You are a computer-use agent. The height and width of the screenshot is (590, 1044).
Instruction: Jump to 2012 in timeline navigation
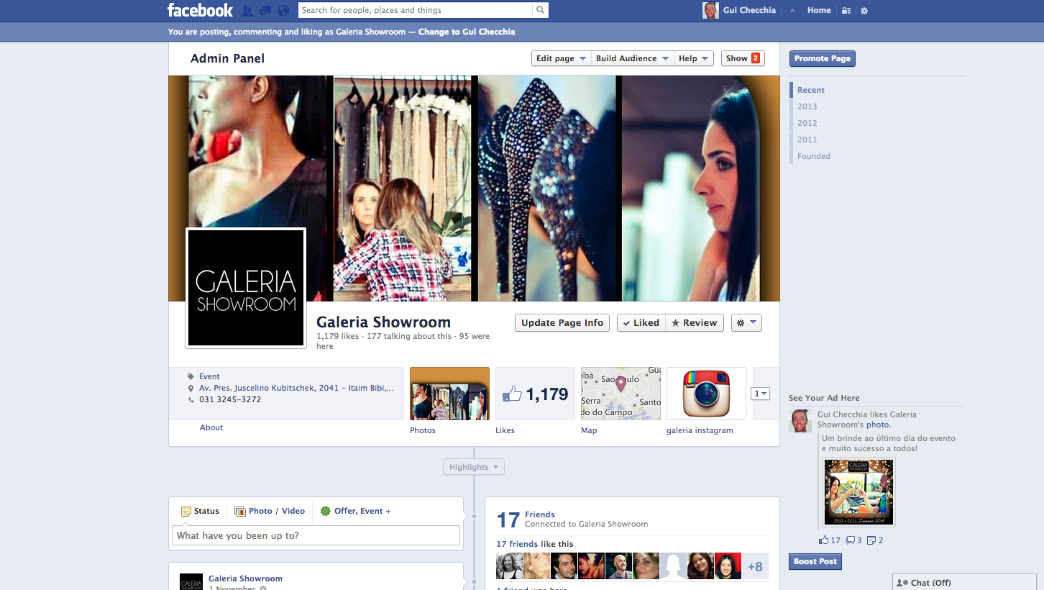click(x=807, y=123)
